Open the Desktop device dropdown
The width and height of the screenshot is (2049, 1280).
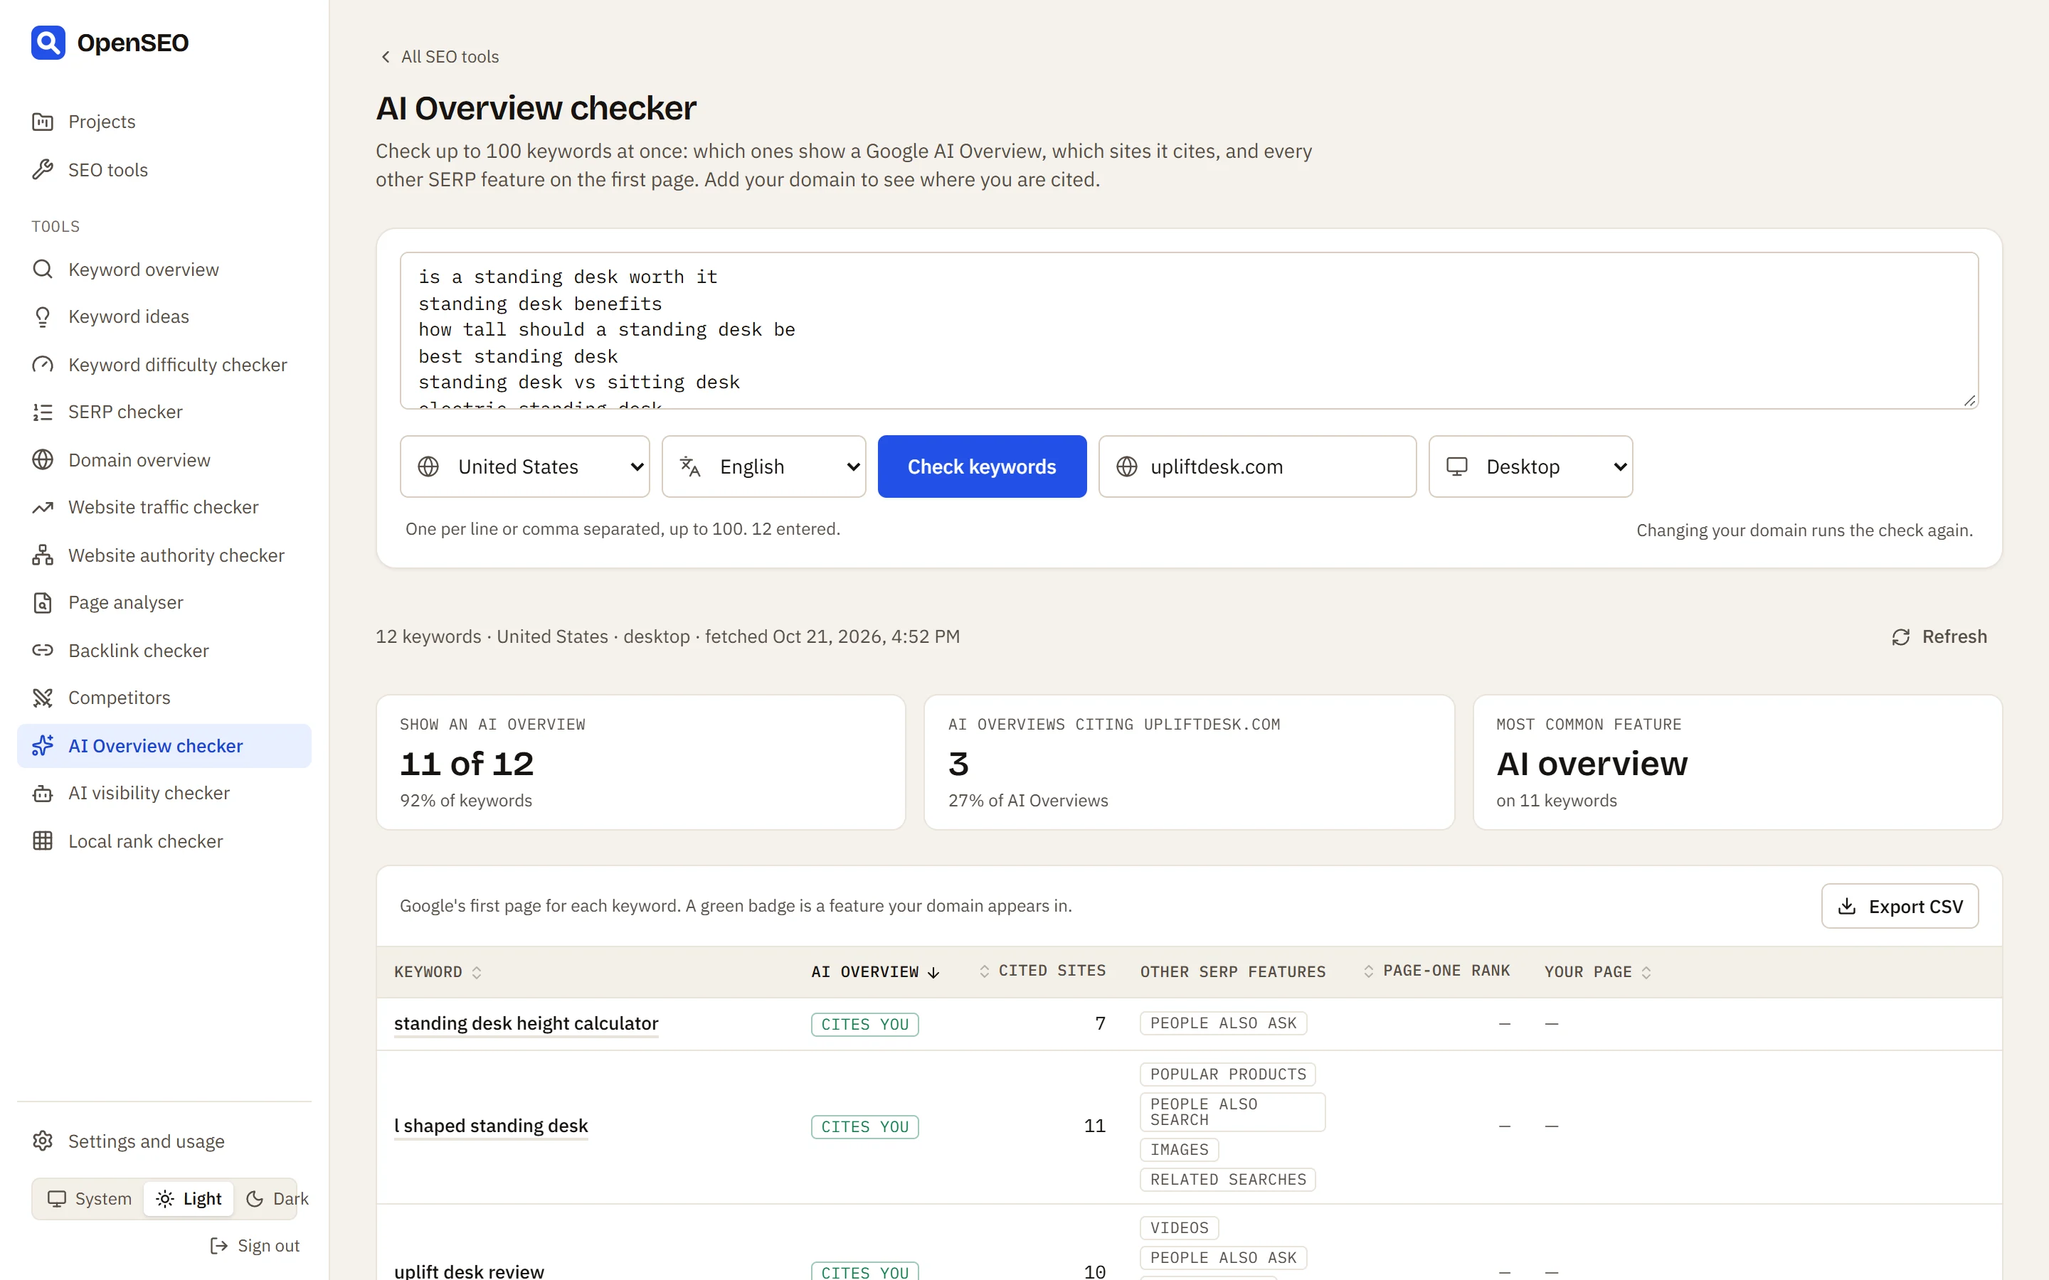[1530, 466]
